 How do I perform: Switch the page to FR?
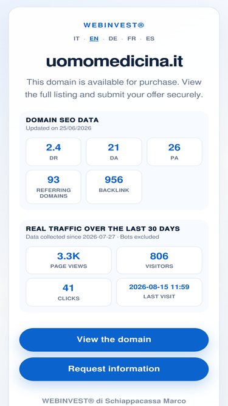[x=131, y=38]
